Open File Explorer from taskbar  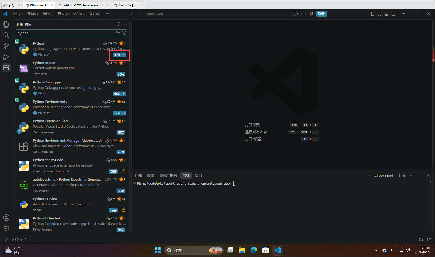pos(242,250)
